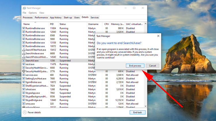Click the process list scrollbar down arrow
Image resolution: width=216 pixels, height=121 pixels.
[x=146, y=106]
